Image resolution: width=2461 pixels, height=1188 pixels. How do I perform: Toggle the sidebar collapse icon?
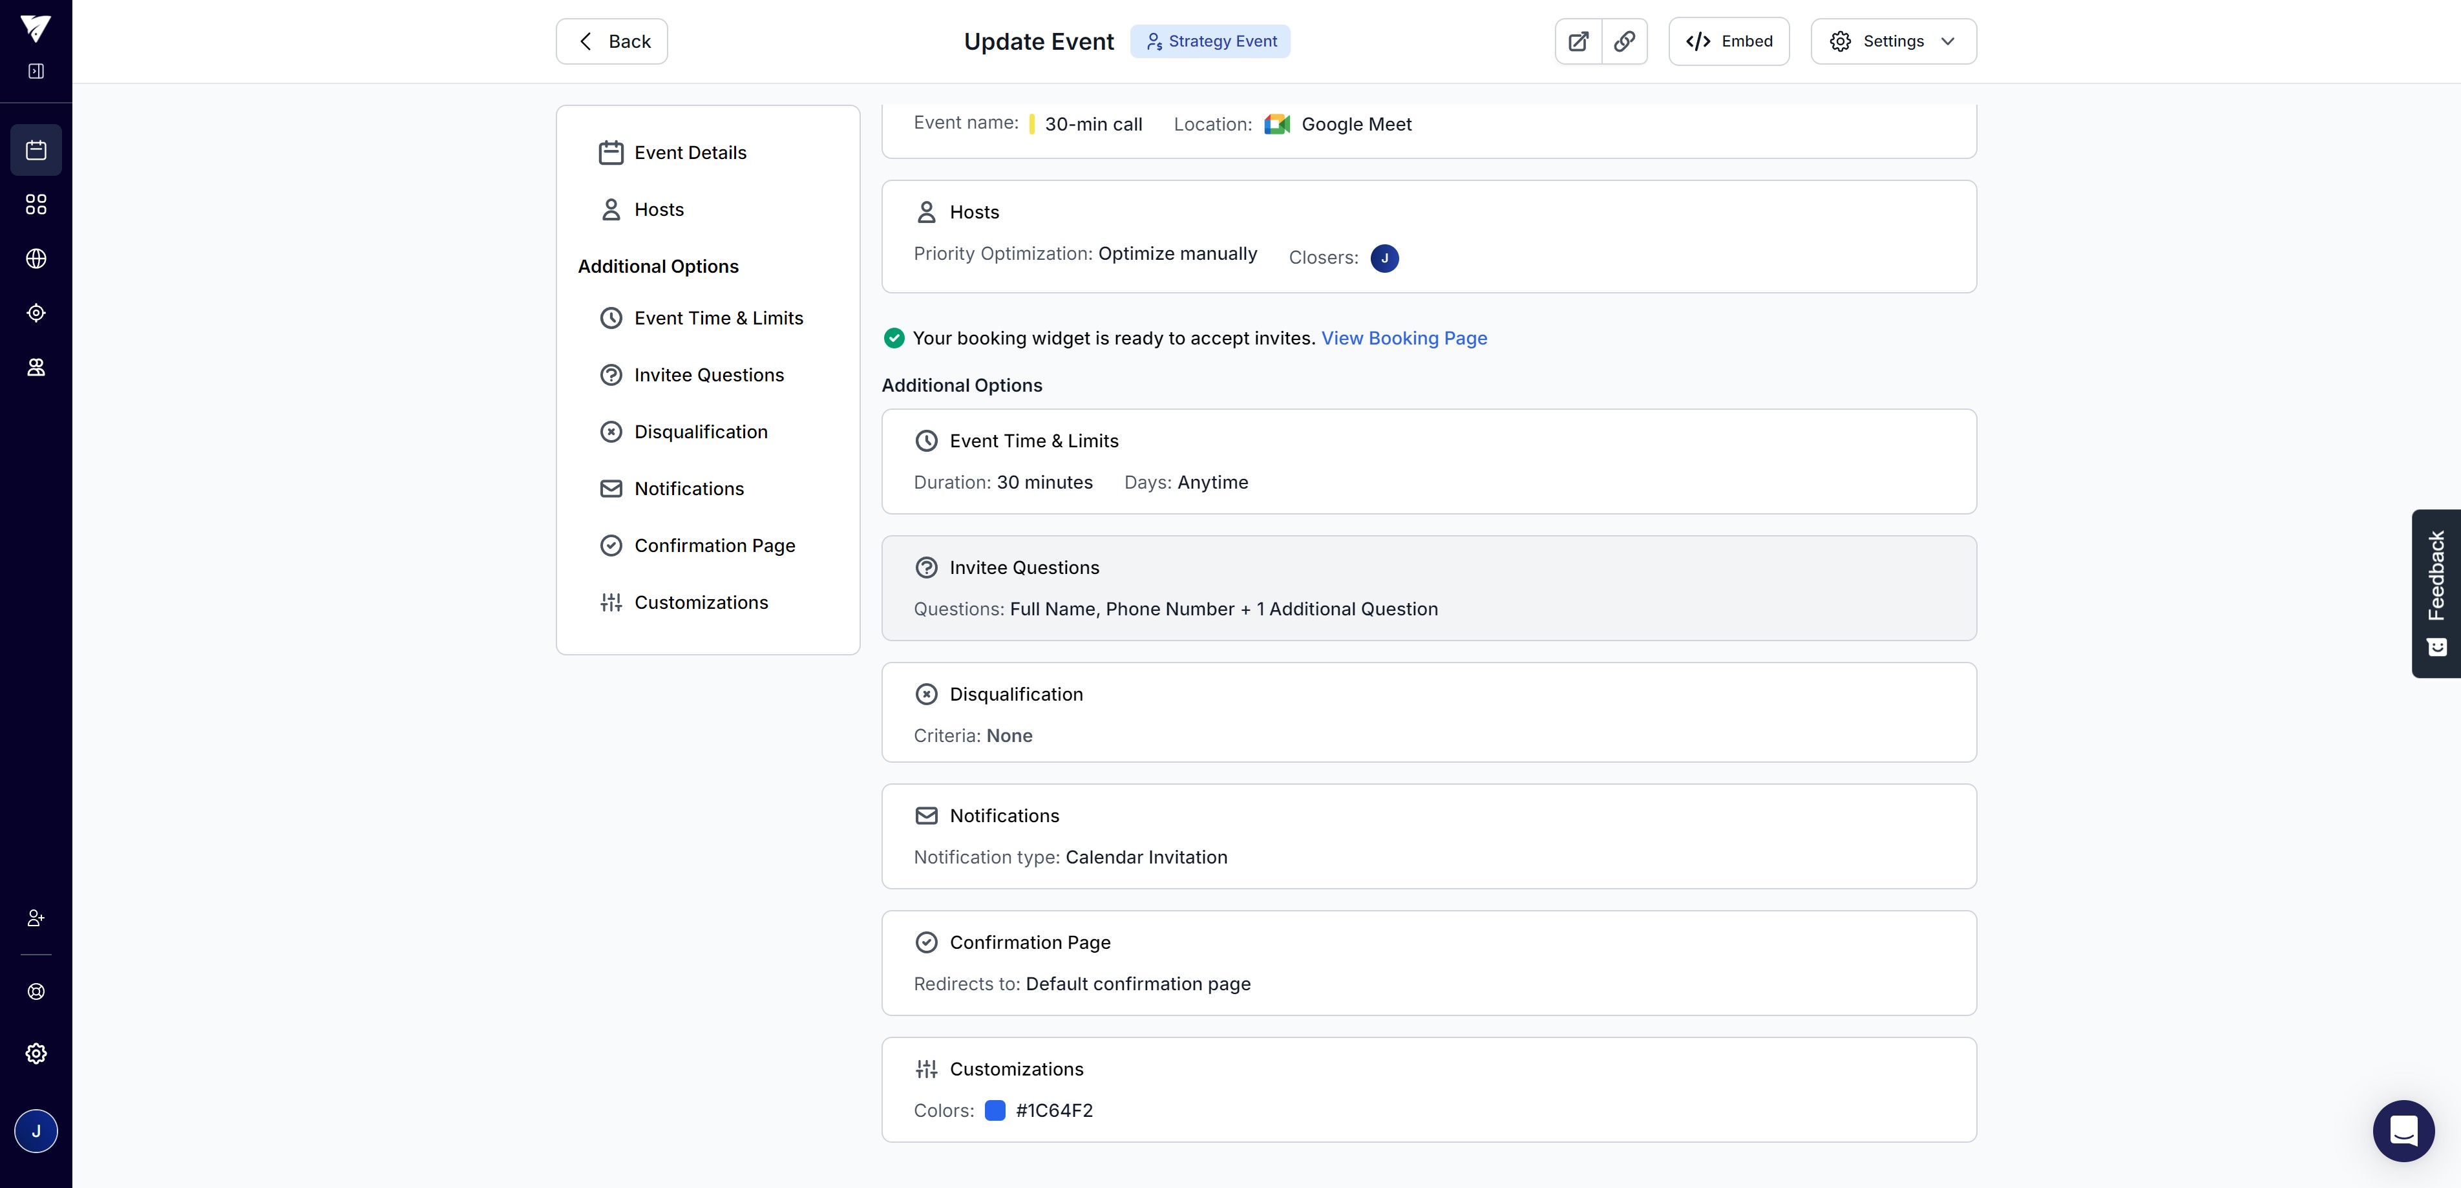pos(36,70)
